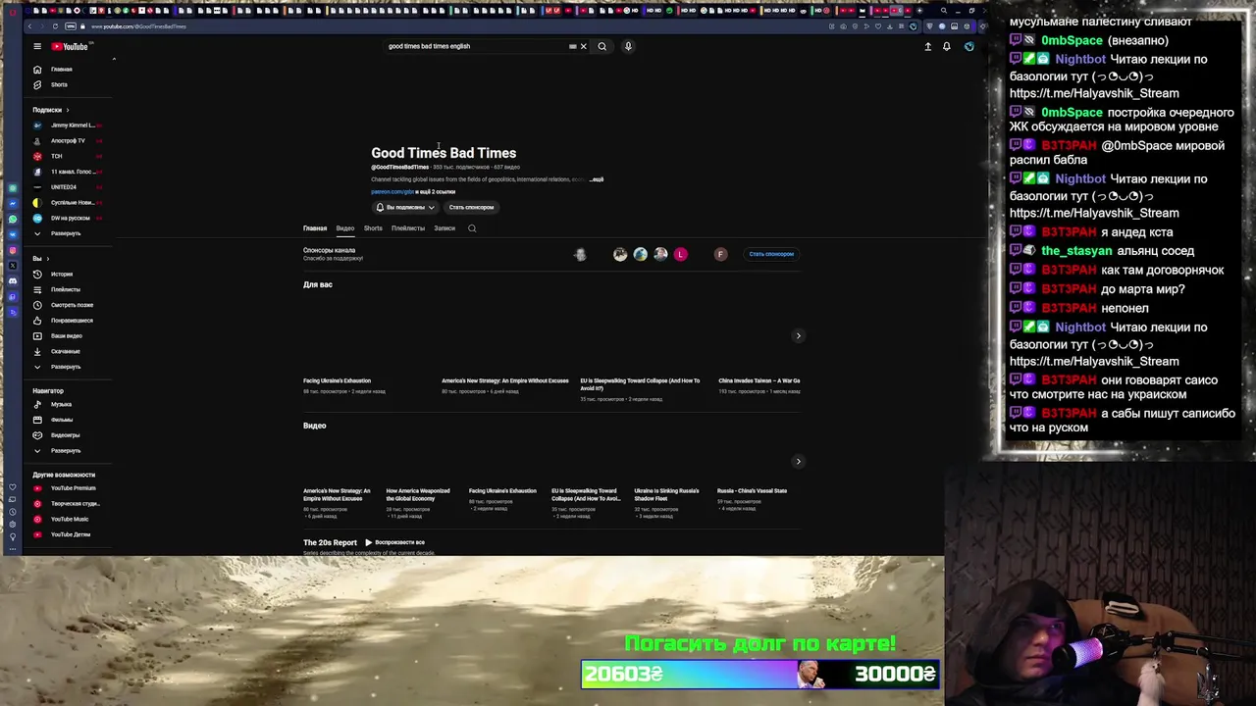Switch to the Главная channel tab
This screenshot has width=1256, height=706.
pos(315,228)
